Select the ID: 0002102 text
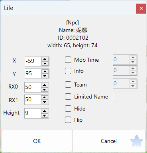The image size is (147, 153). click(x=73, y=38)
